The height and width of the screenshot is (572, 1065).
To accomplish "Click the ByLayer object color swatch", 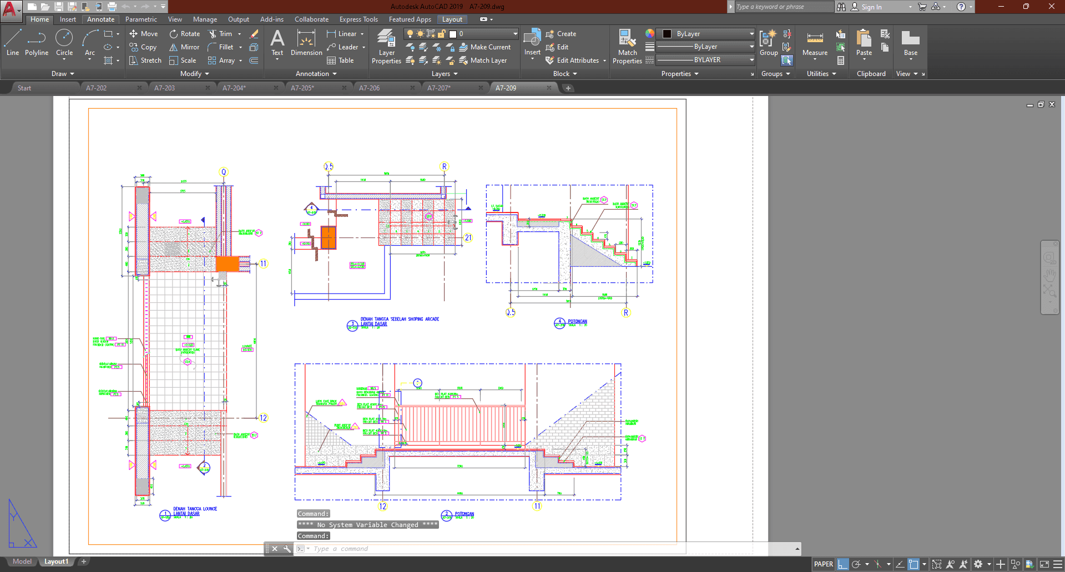I will (x=668, y=34).
